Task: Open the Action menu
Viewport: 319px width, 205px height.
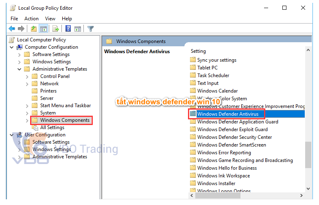Action: click(31, 19)
